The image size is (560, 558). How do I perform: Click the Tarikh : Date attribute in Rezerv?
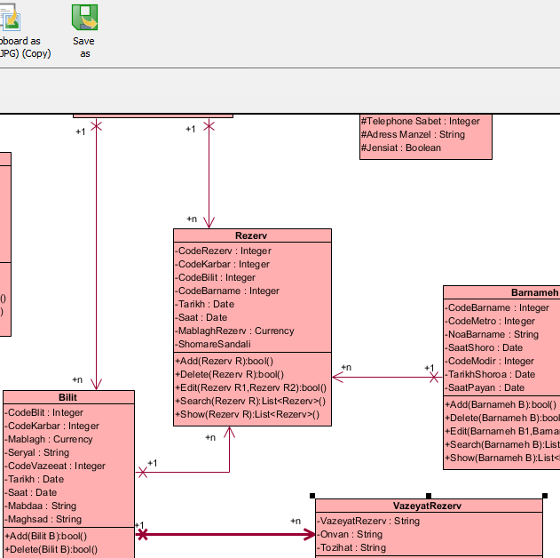pyautogui.click(x=205, y=304)
